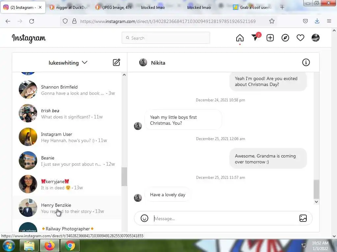
Task: Launch Chrome from the taskbar
Action: [70, 245]
